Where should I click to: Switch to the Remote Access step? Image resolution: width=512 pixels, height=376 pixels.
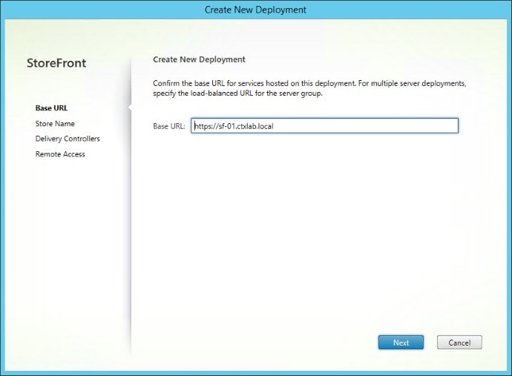click(x=60, y=154)
